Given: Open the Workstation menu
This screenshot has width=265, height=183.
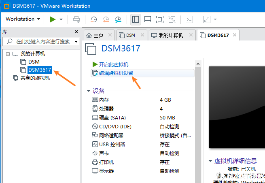Looking at the screenshot, I should click(23, 19).
